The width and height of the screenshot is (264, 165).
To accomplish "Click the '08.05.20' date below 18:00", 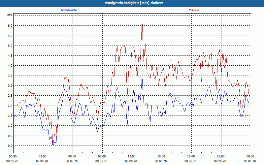I will (x=190, y=161).
